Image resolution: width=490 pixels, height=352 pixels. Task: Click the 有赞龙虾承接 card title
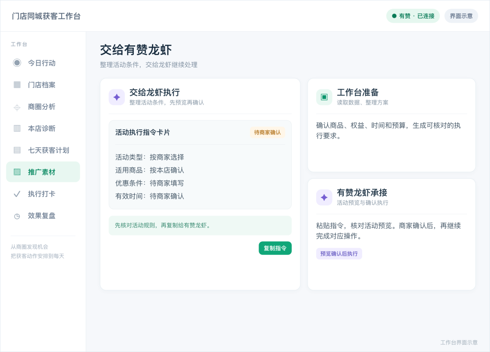[362, 193]
